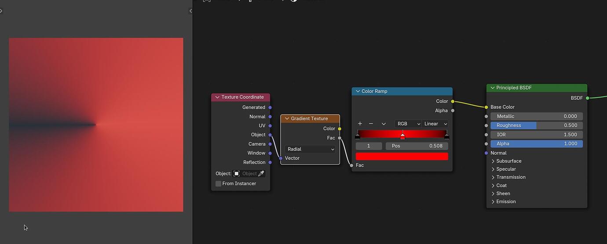This screenshot has width=607, height=244.
Task: Click the material preview image
Action: (x=96, y=125)
